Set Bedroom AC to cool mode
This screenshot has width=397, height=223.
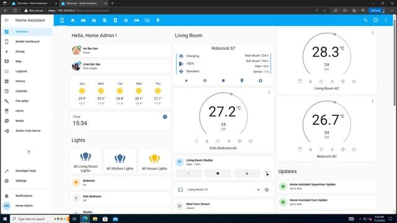pos(321,149)
